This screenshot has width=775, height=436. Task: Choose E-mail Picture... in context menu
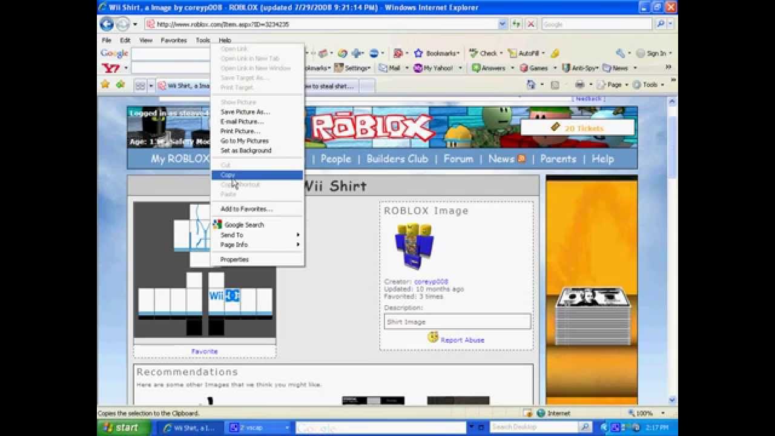257,122
